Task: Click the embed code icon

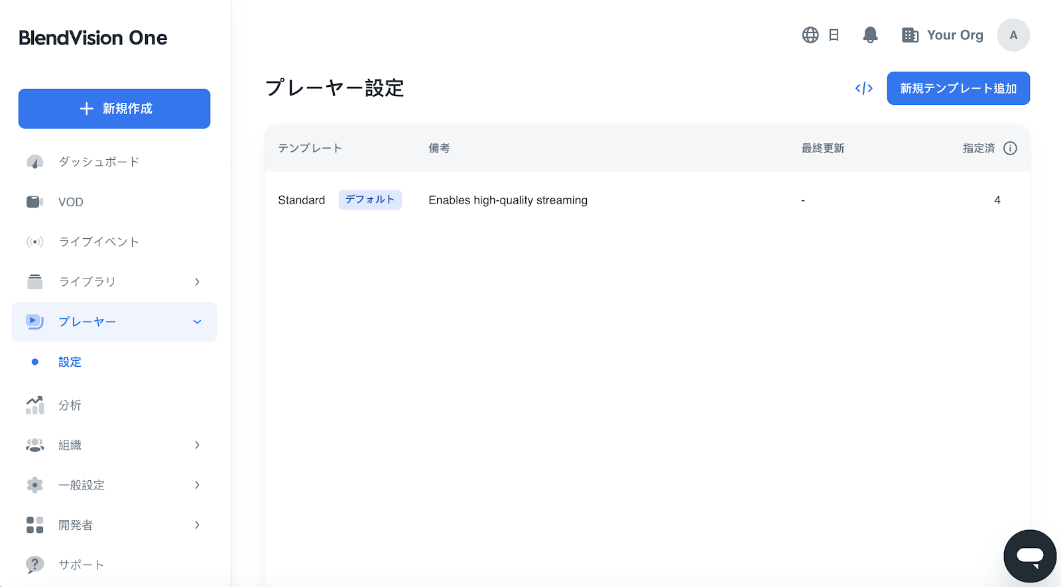Action: click(863, 88)
